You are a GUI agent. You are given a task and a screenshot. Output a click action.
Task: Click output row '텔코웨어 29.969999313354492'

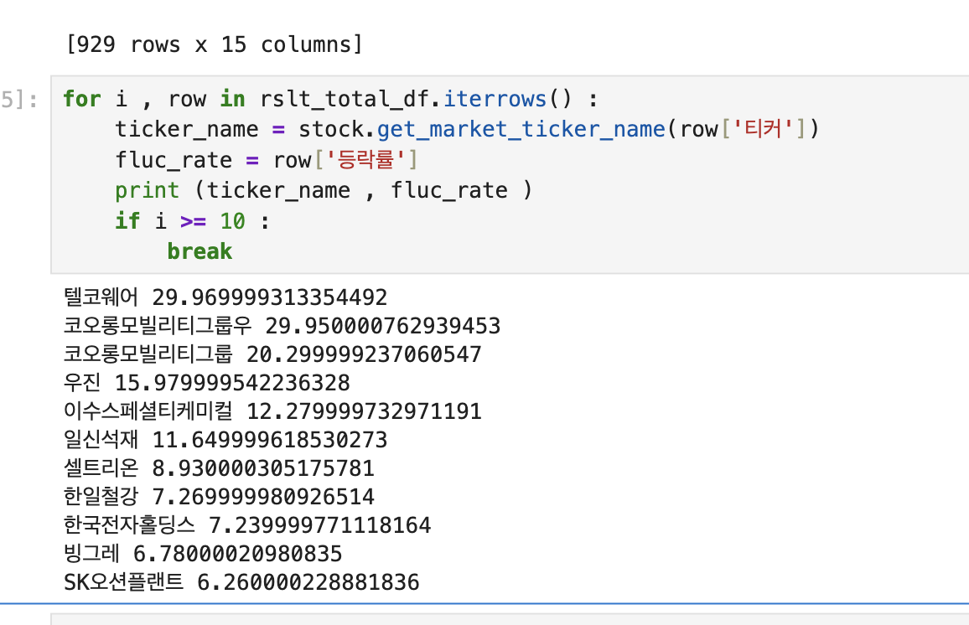tap(225, 297)
